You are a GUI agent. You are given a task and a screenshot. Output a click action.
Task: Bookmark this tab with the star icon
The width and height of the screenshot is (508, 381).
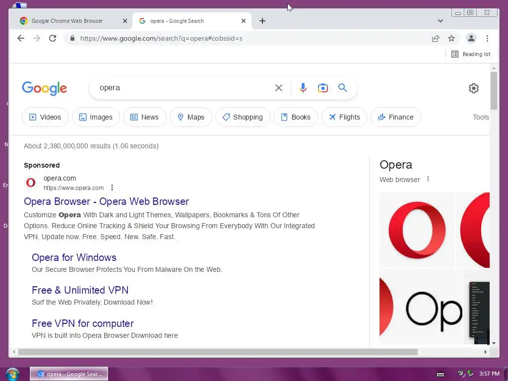point(451,38)
